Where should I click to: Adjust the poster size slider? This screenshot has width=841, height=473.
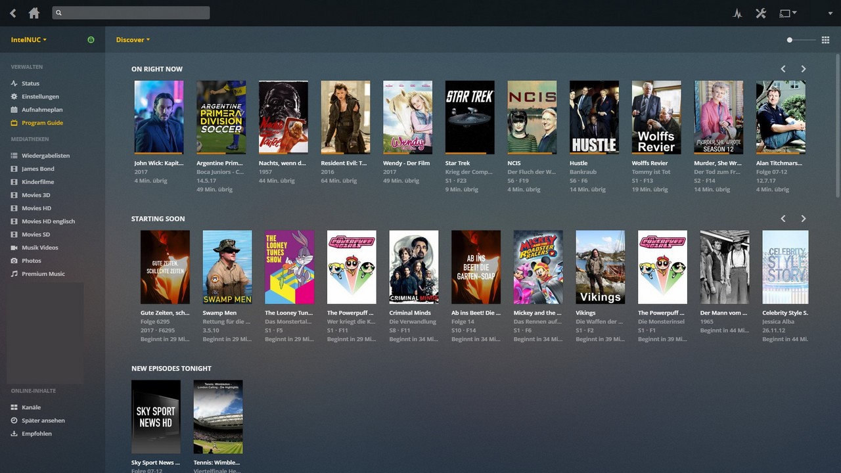790,40
